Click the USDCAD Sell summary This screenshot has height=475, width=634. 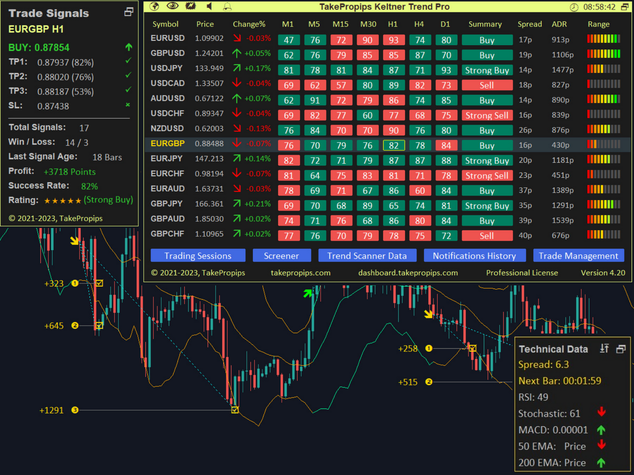487,85
